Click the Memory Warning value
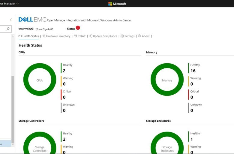The width and height of the screenshot is (234, 154). click(x=192, y=84)
